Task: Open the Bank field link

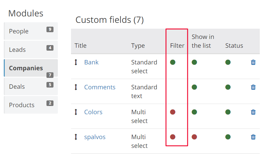Action: coord(91,62)
